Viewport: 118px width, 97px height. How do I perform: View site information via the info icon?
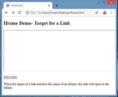coord(27,13)
